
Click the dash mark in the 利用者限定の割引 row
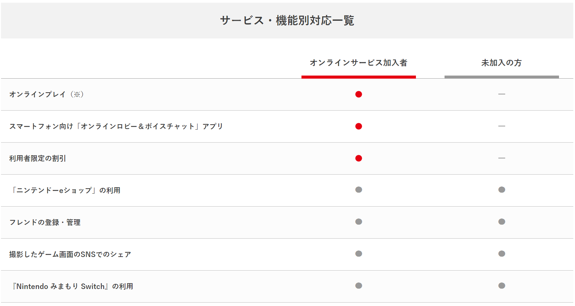[x=501, y=158]
